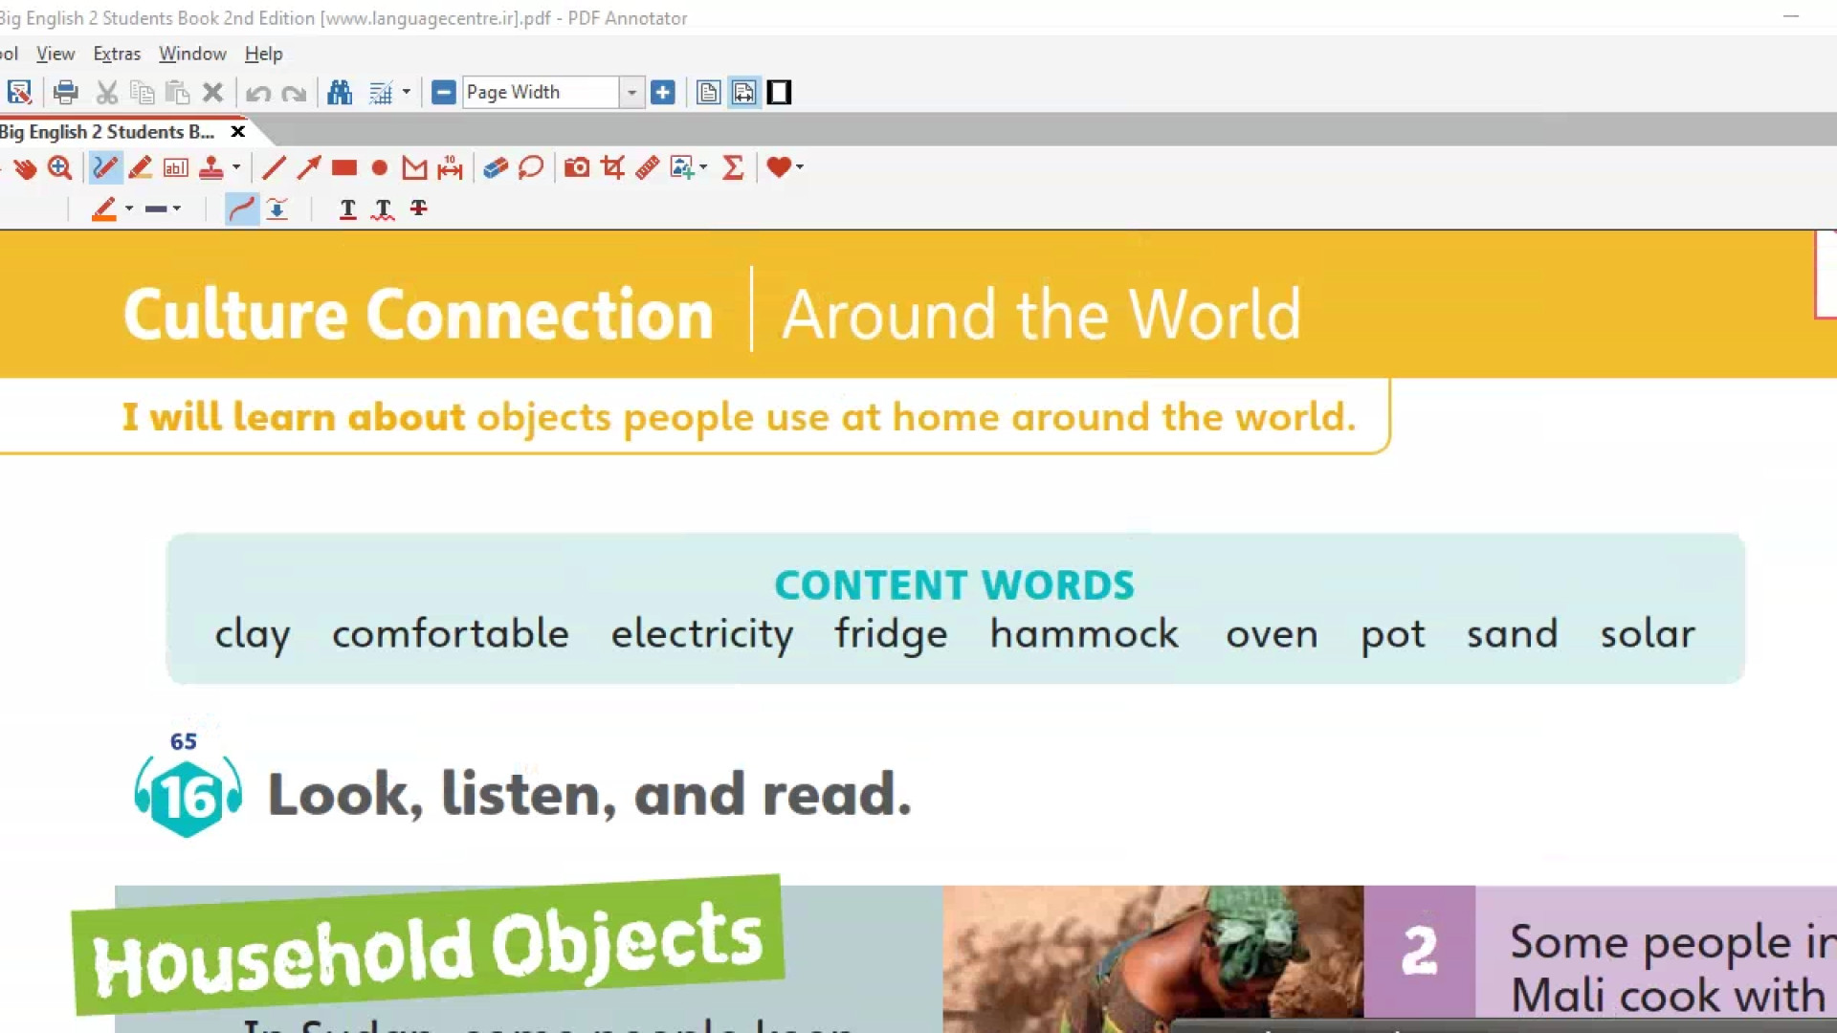The height and width of the screenshot is (1033, 1837).
Task: Click the zoom in plus button
Action: (x=662, y=93)
